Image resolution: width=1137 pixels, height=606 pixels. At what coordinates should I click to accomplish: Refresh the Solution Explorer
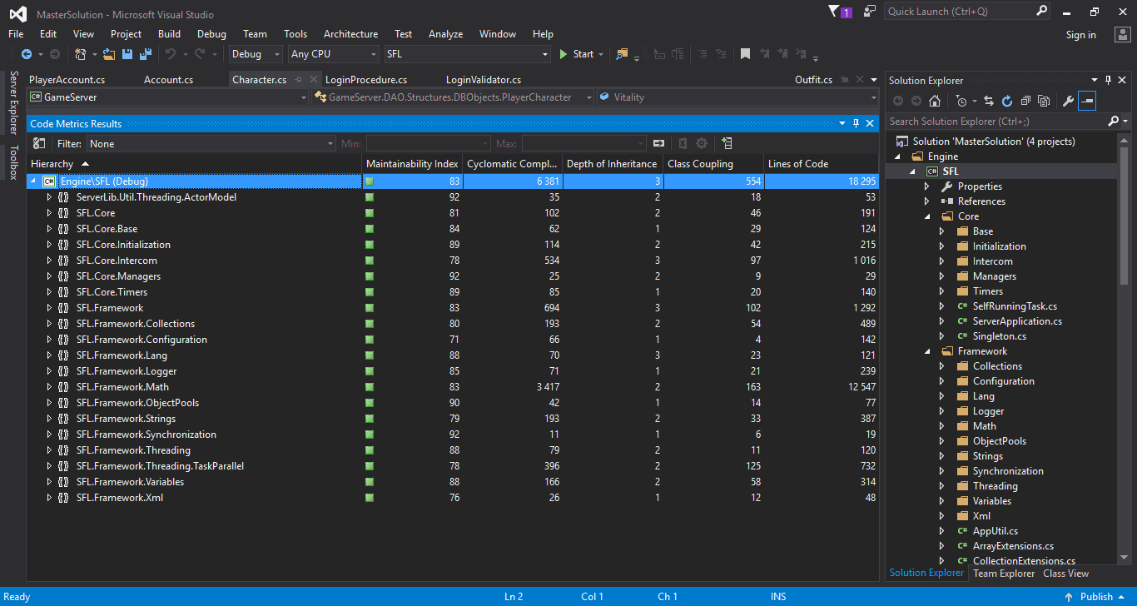pyautogui.click(x=1006, y=102)
